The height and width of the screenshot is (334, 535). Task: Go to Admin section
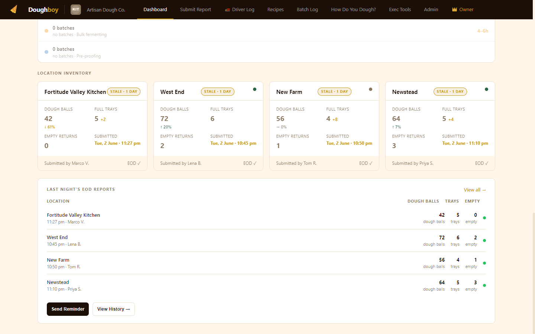[431, 10]
